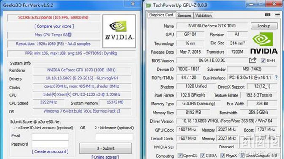Close the GPU-Z window

point(274,3)
